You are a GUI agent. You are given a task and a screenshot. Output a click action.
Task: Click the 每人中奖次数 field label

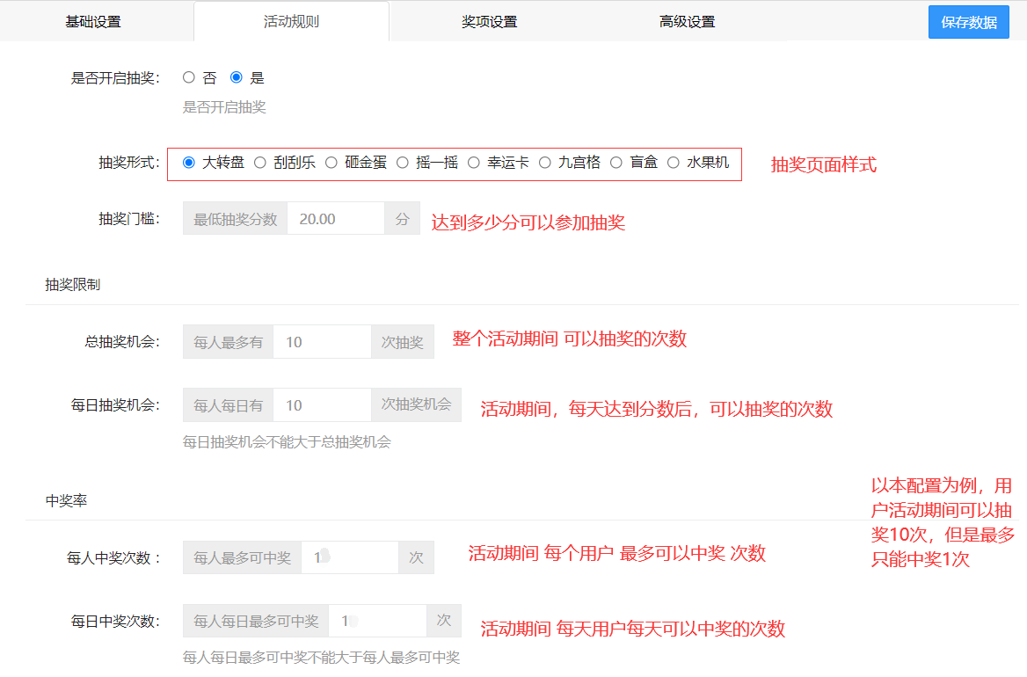pyautogui.click(x=113, y=557)
